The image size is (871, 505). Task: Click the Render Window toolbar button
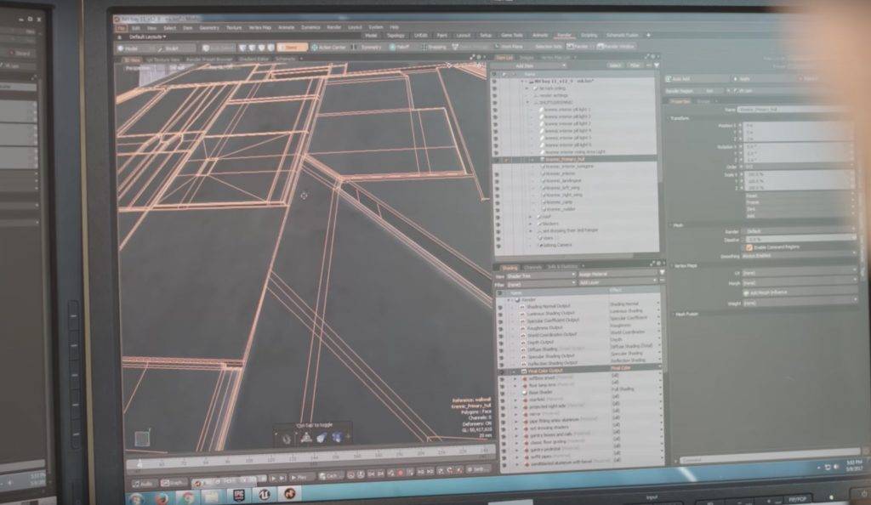(616, 46)
